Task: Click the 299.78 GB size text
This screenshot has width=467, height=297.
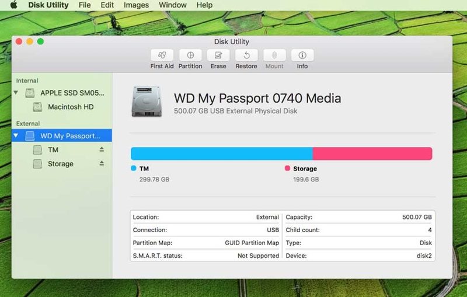Action: (154, 180)
